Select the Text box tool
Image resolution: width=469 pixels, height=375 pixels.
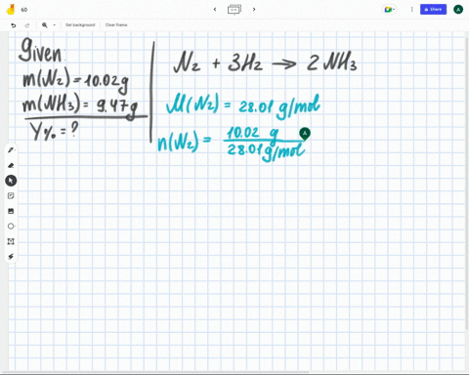(x=11, y=241)
